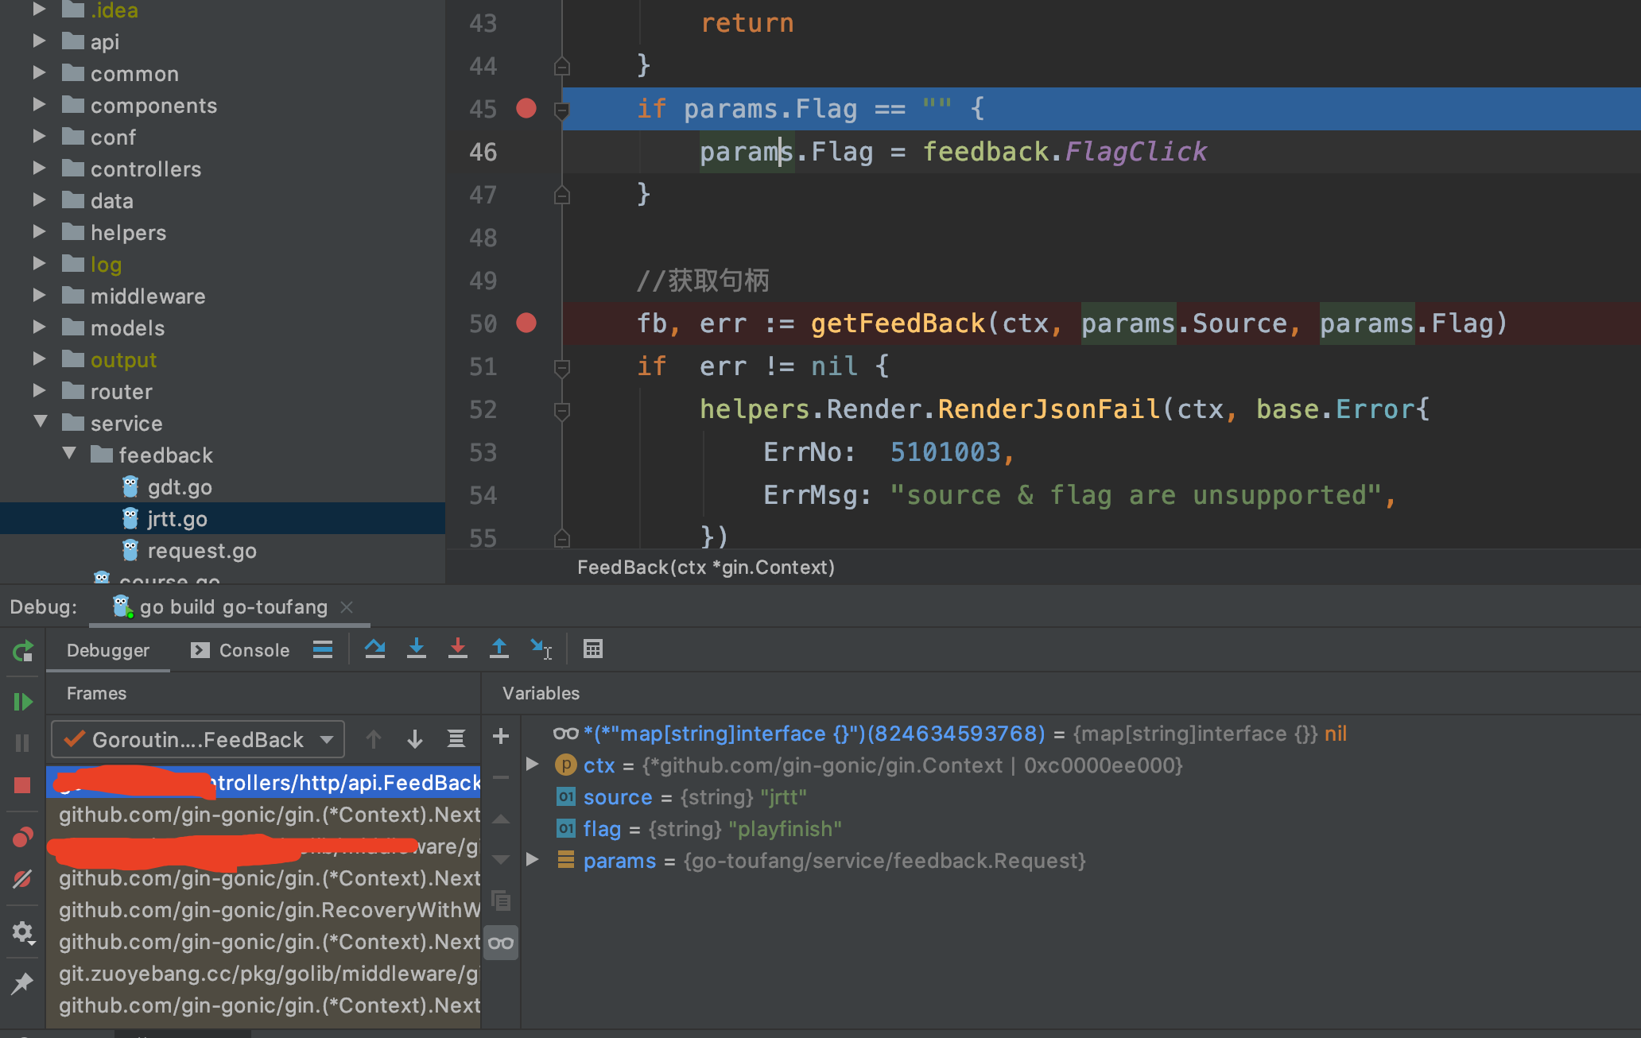Image resolution: width=1641 pixels, height=1038 pixels.
Task: Toggle Mute Breakpoints icon
Action: 22,879
